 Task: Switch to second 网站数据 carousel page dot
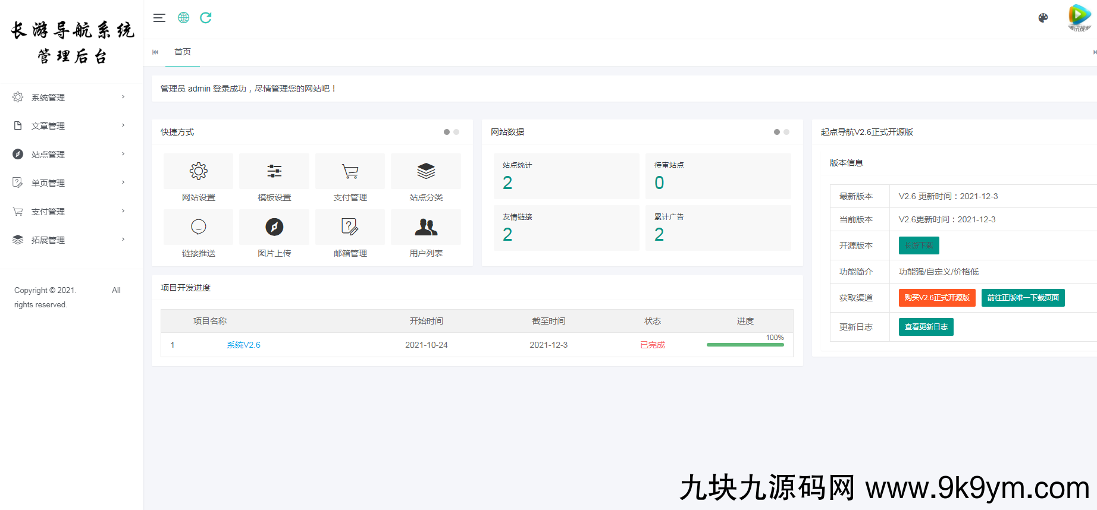point(786,132)
